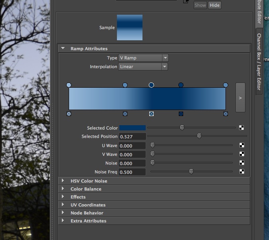Open the ramp Type dropdown
Viewport: 269px width, 240px height.
(143, 58)
